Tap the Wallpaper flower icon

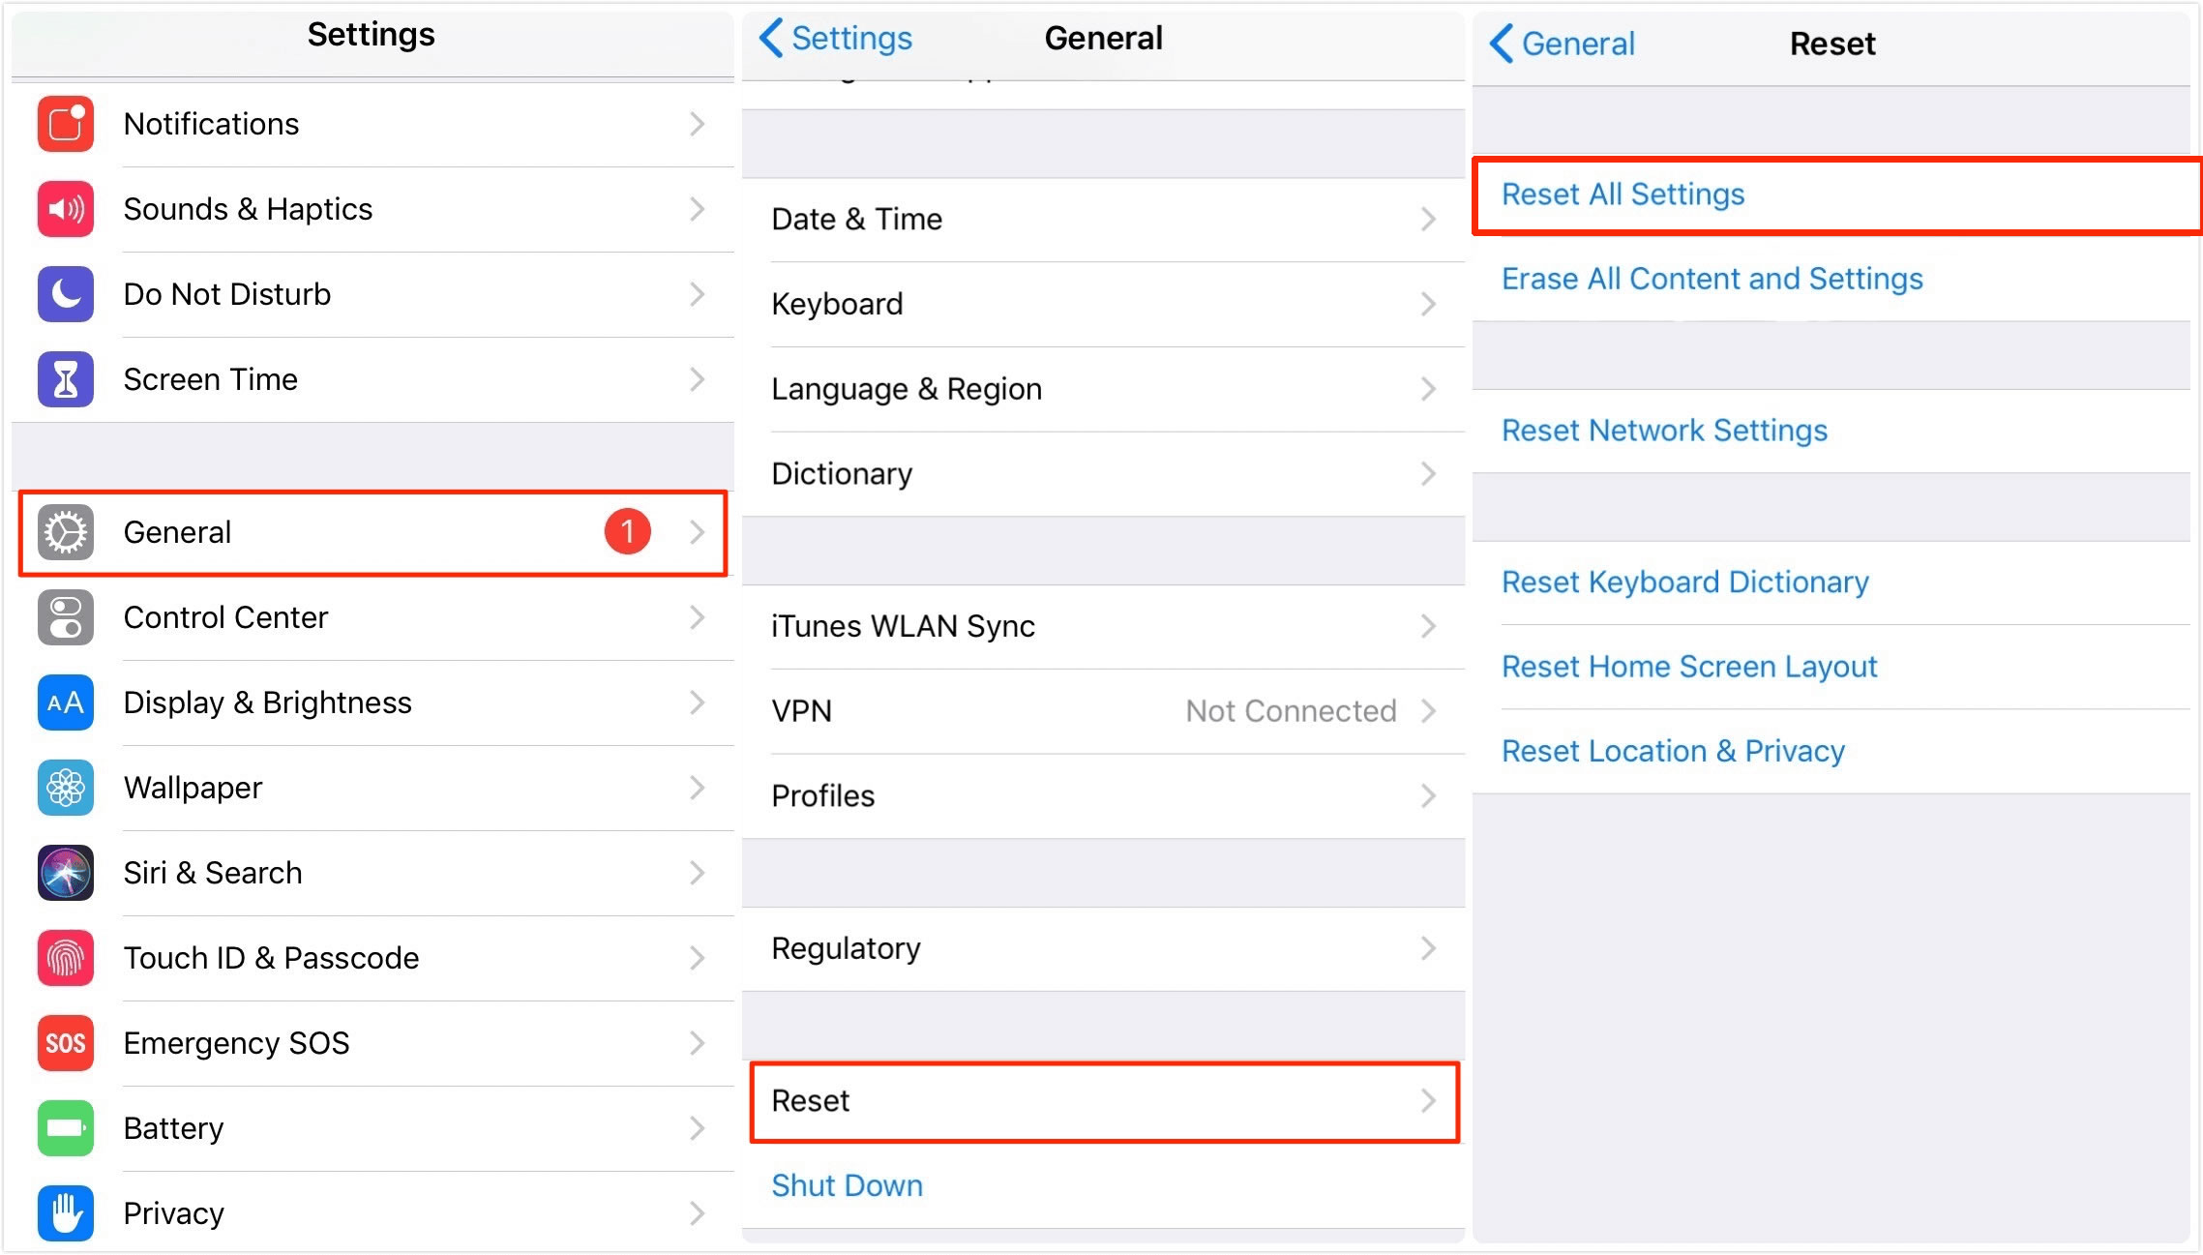pos(66,788)
